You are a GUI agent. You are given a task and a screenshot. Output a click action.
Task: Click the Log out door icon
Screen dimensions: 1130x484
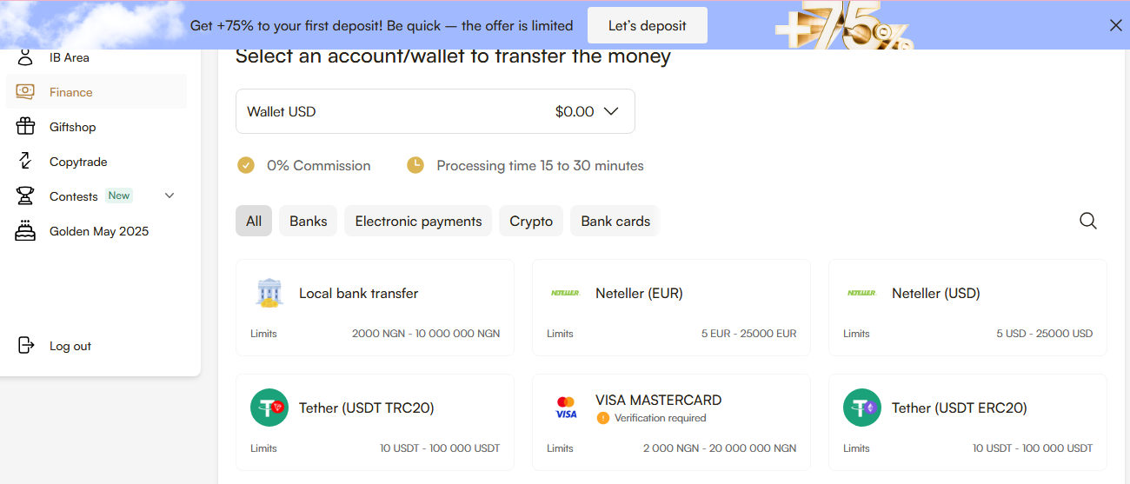(25, 346)
